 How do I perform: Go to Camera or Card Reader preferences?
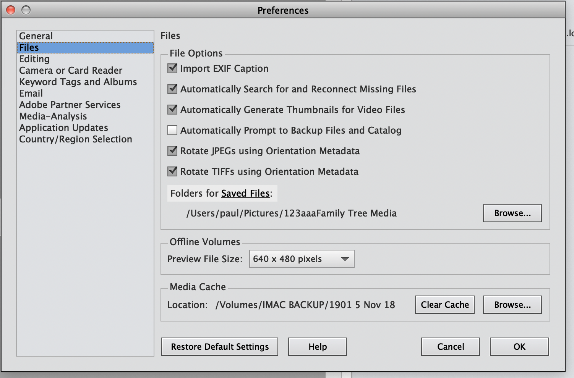pos(85,70)
